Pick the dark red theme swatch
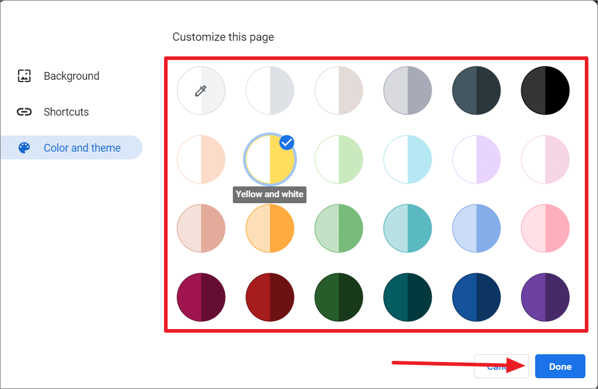Screen dimensions: 598x389 click(x=270, y=297)
